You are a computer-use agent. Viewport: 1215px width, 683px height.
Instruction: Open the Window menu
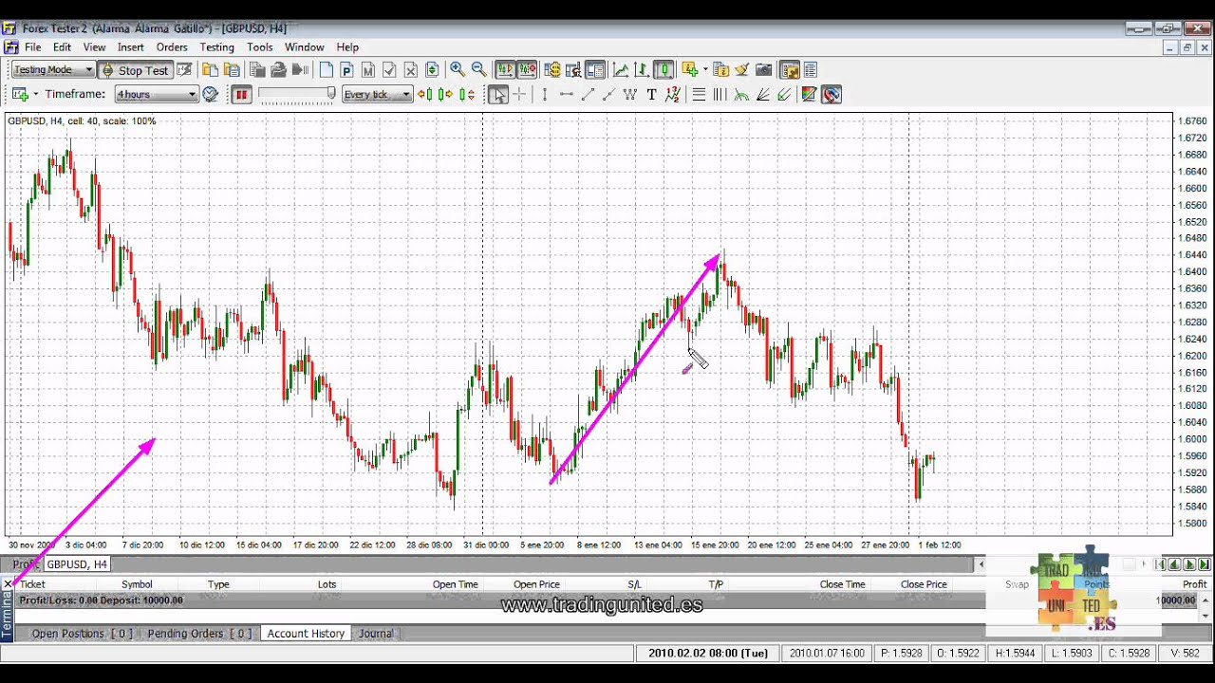(x=305, y=47)
